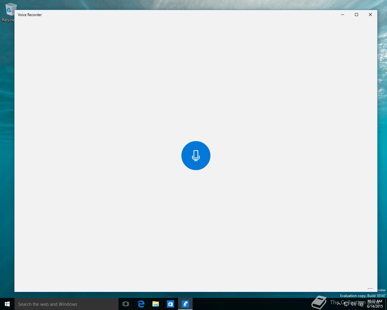Show hidden icons in the system tray
The height and width of the screenshot is (310, 387).
point(339,304)
